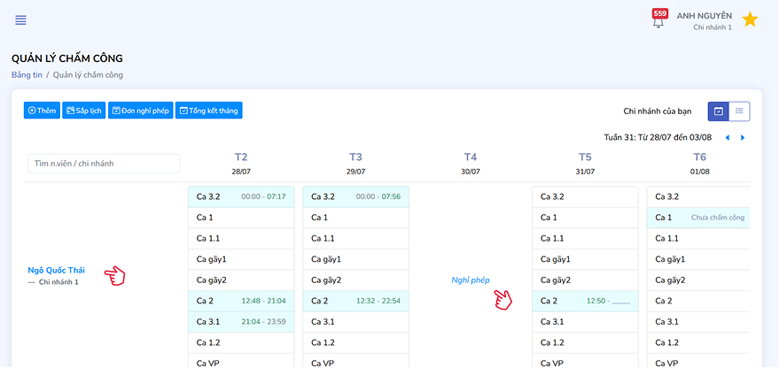Switch to calendar view

click(719, 111)
